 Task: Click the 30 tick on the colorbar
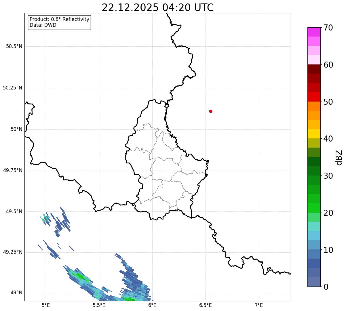pos(328,176)
